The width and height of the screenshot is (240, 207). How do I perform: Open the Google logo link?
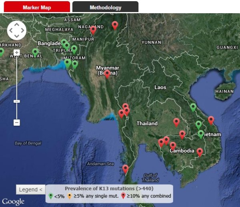pos(13,201)
